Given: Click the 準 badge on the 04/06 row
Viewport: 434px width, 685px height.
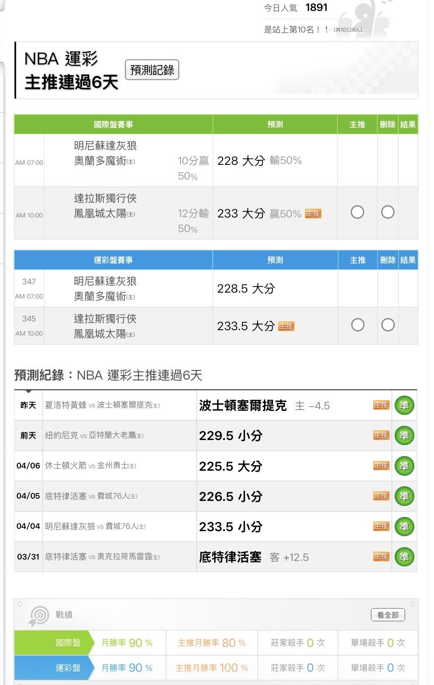Looking at the screenshot, I should tap(404, 466).
